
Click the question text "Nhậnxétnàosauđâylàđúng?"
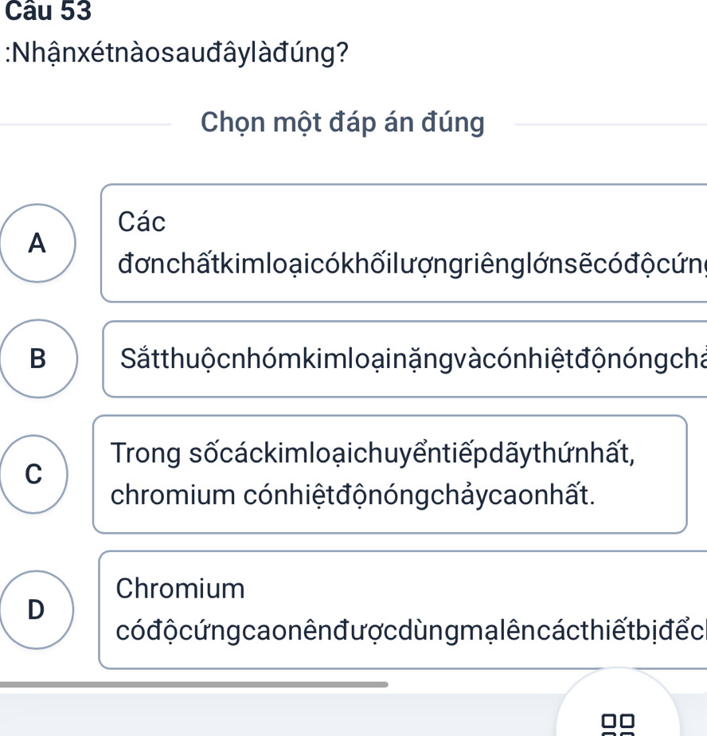(x=179, y=53)
